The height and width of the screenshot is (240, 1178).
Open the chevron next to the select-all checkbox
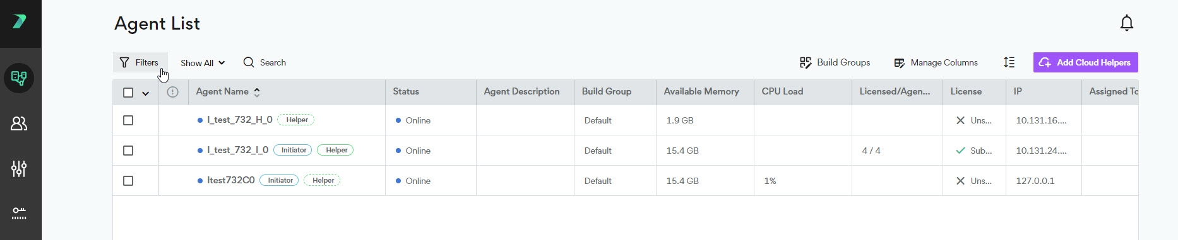point(145,93)
